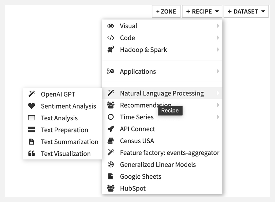Viewport: 275px width, 202px height.
Task: Click the target icon for Generalized Linear Models
Action: click(x=111, y=165)
